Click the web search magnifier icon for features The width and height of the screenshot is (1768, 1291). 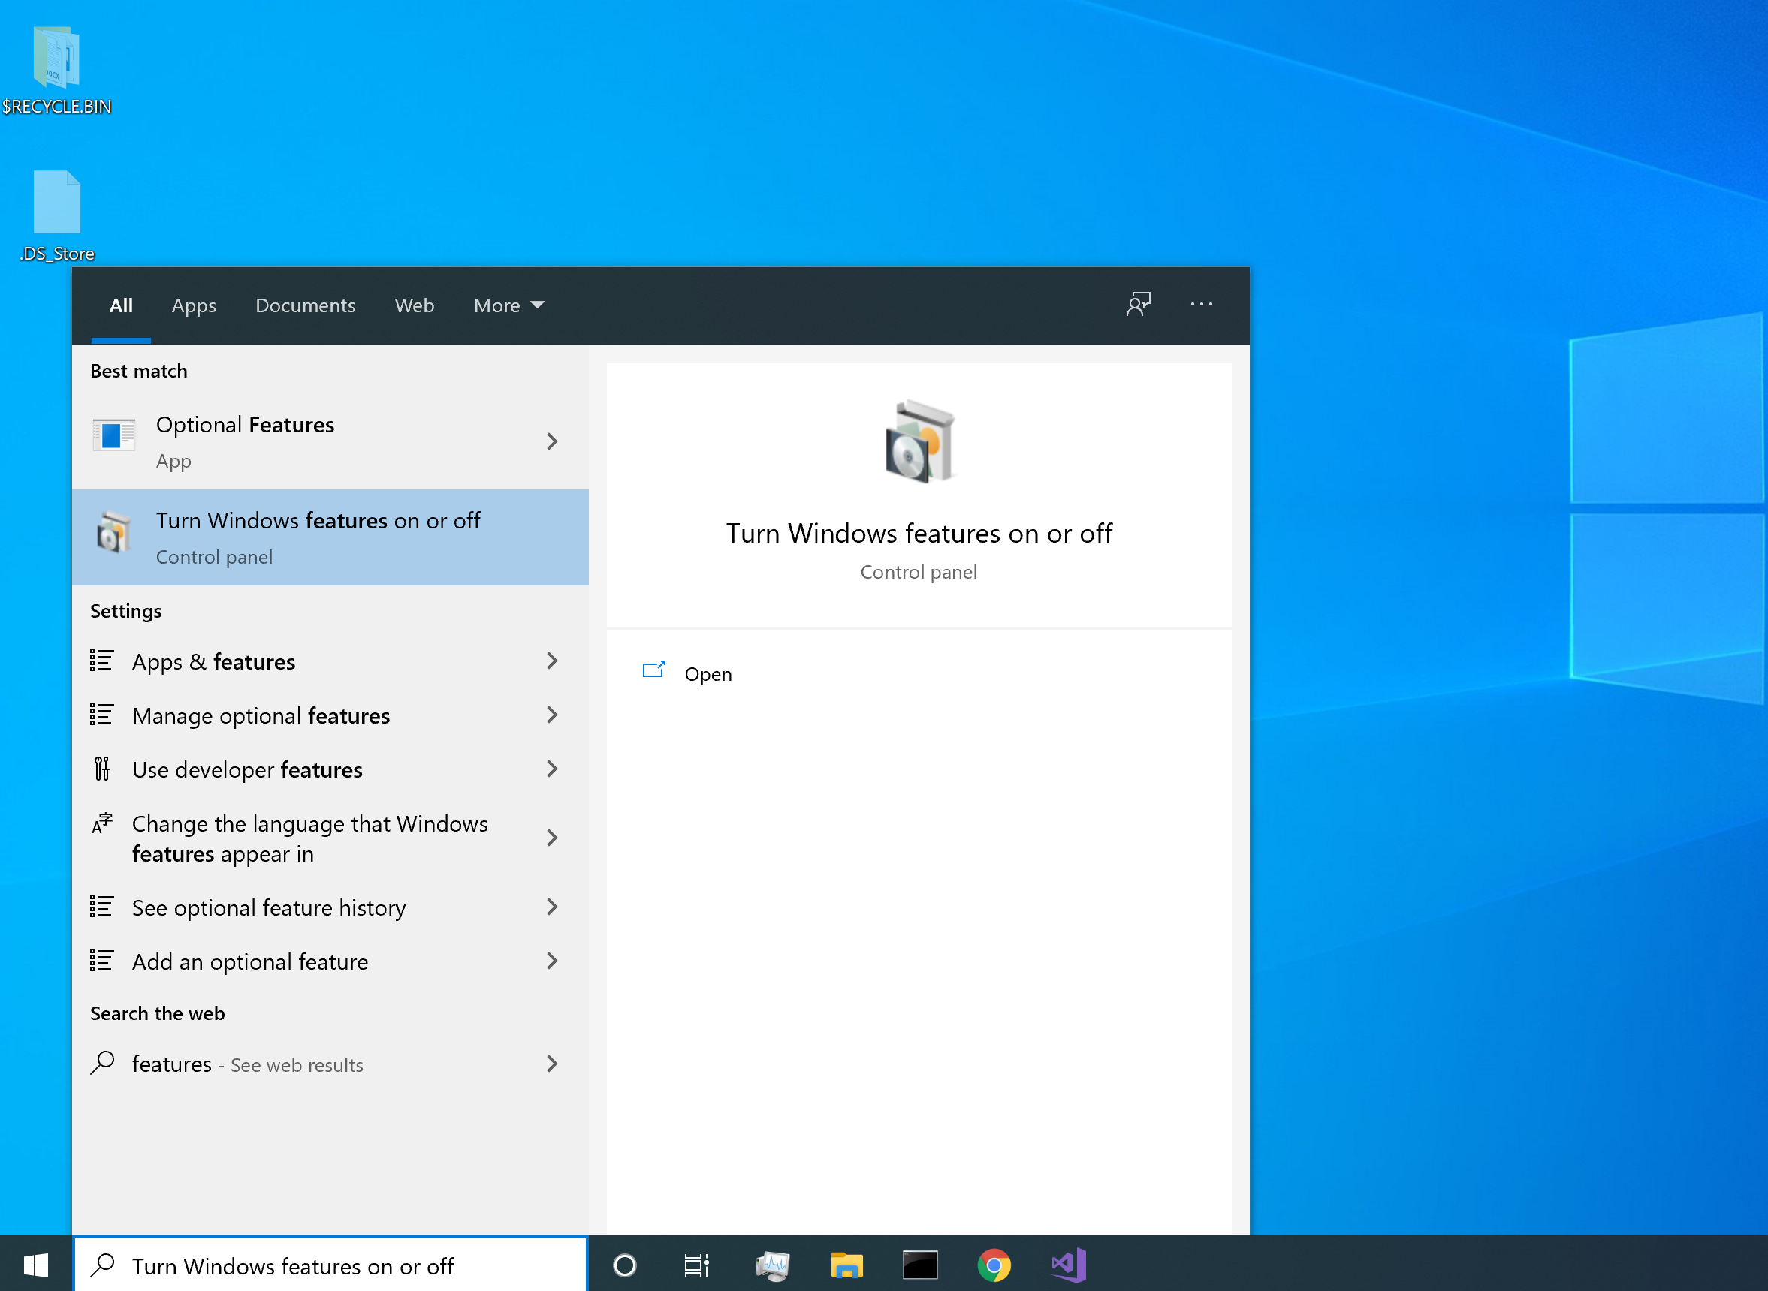[x=102, y=1063]
